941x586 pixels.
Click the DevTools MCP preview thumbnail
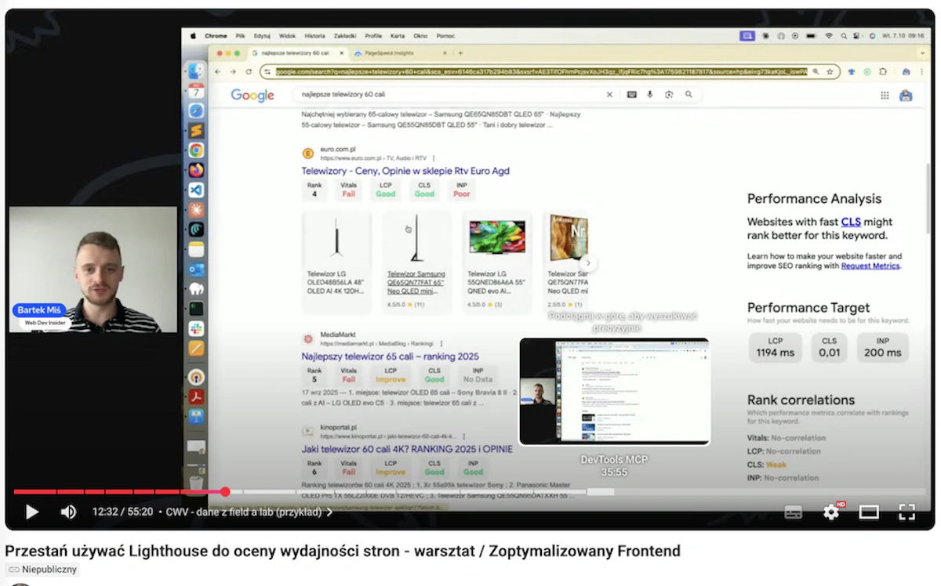614,392
